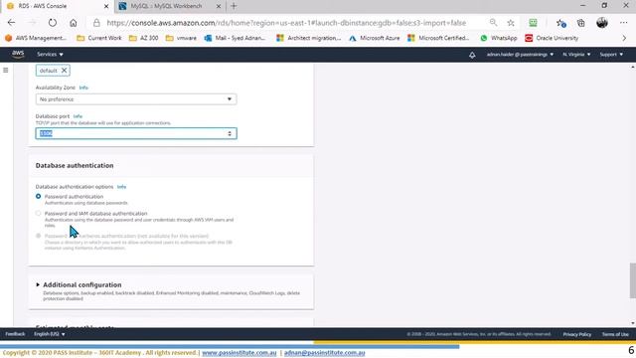Open the N. Virginia region selector
Screen dimensions: 636x358
[x=576, y=54]
